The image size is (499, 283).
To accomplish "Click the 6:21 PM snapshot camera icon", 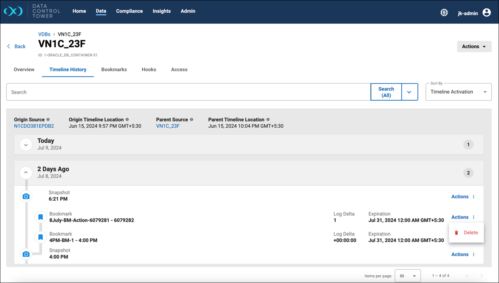I will point(26,196).
